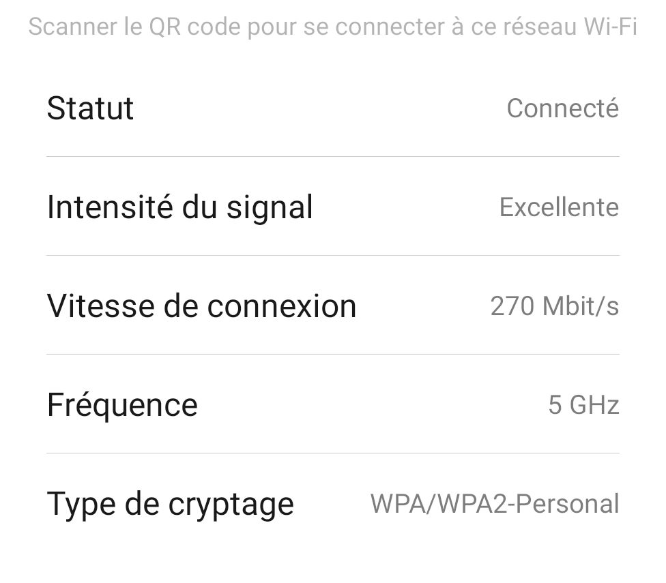Tap 'Wi-Fi' in the header instruction text
The image size is (666, 583).
point(613,26)
